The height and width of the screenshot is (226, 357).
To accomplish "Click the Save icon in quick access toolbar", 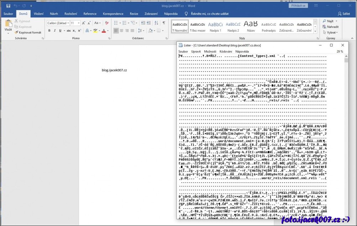I will point(8,6).
